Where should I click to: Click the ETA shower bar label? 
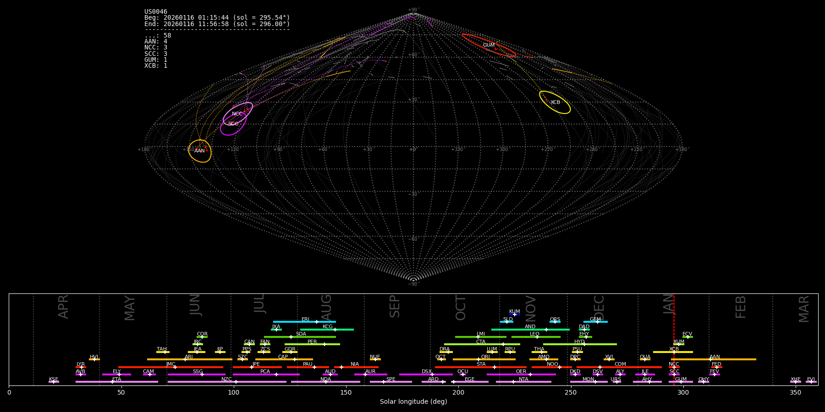tap(117, 379)
